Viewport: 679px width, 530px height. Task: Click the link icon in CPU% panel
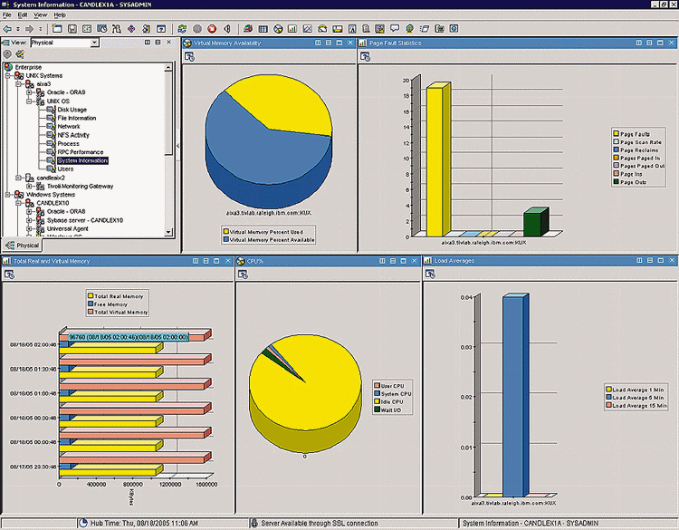pyautogui.click(x=243, y=275)
